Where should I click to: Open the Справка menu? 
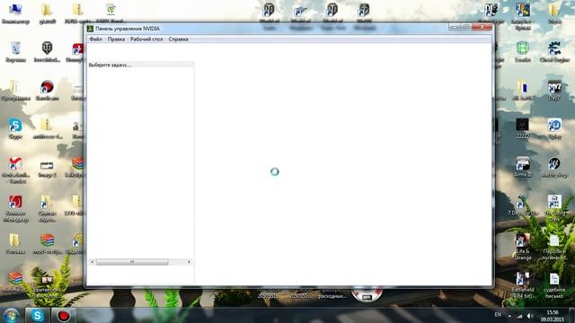[x=178, y=39]
